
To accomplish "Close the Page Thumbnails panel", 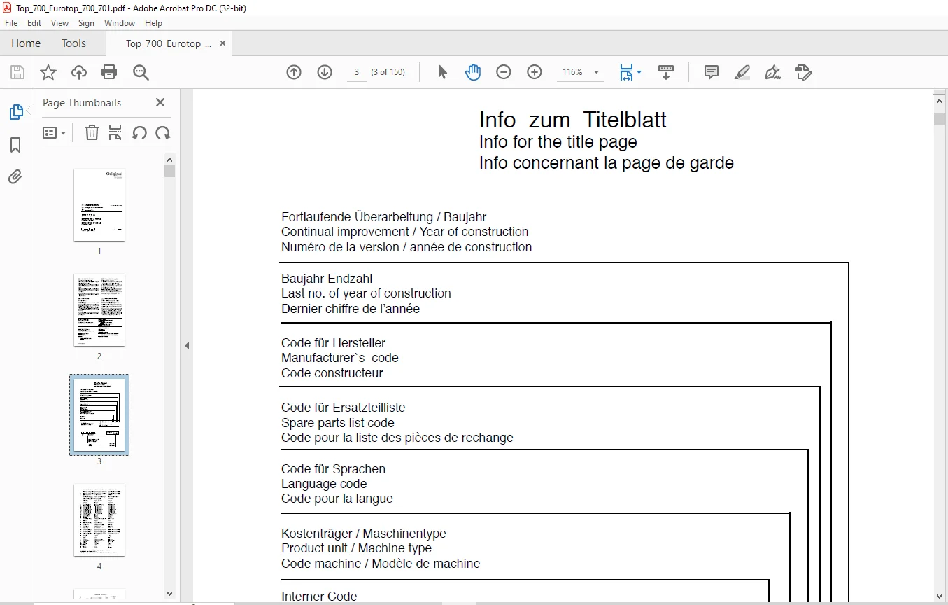I will 160,102.
